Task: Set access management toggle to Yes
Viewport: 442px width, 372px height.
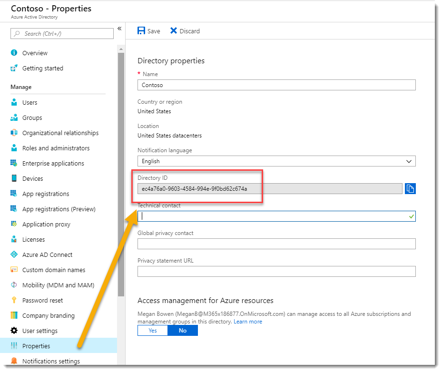Action: (153, 331)
